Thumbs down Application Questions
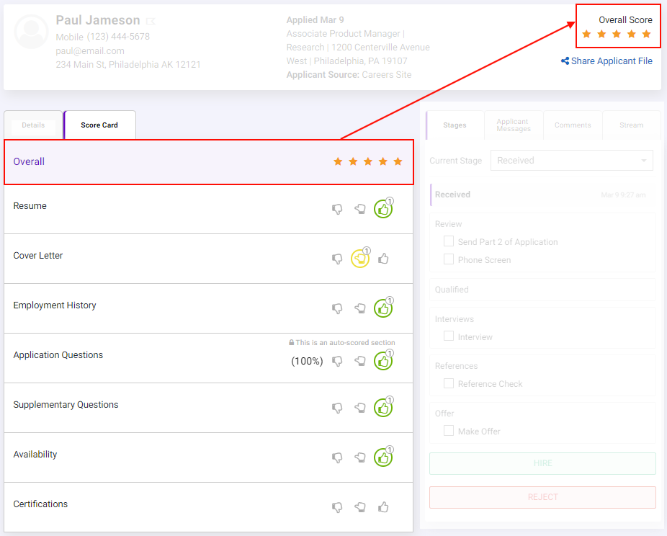Image resolution: width=667 pixels, height=536 pixels. coord(337,362)
